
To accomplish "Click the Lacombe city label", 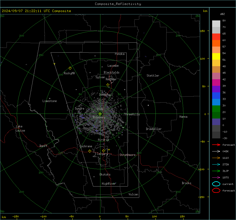I will pos(113,66).
